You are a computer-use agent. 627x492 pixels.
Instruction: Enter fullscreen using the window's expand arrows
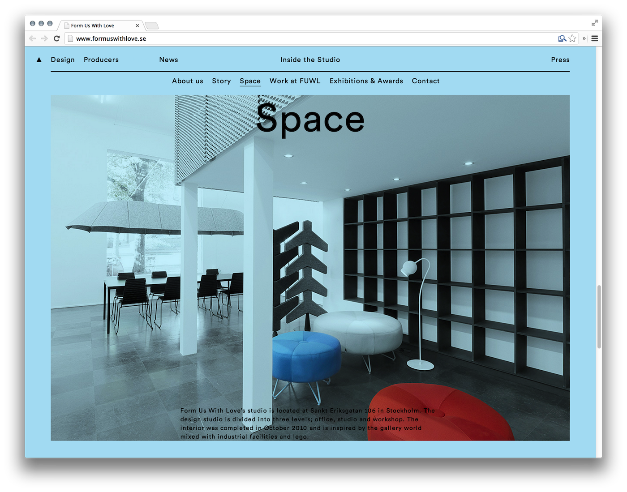(x=595, y=23)
